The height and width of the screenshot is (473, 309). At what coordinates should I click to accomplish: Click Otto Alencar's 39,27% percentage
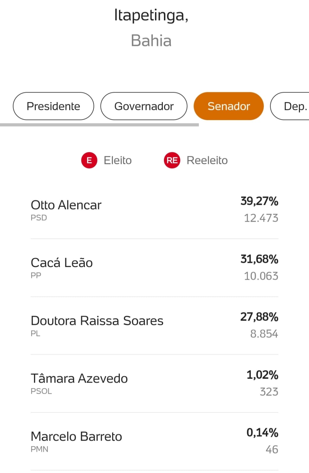259,201
